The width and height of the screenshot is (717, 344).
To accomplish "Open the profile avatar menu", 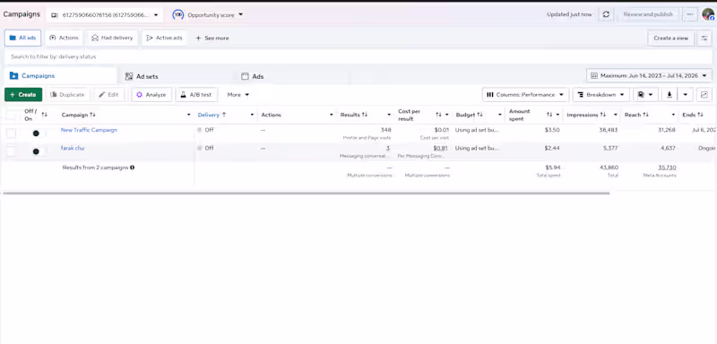I will 708,14.
